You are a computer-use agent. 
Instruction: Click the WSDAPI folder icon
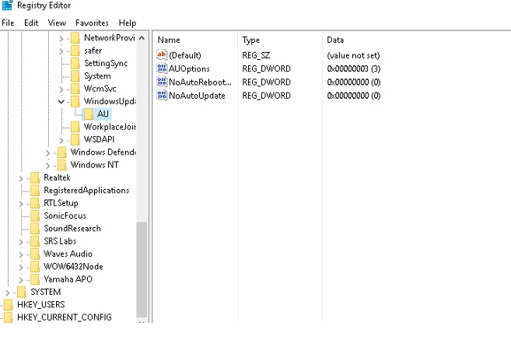coord(75,139)
